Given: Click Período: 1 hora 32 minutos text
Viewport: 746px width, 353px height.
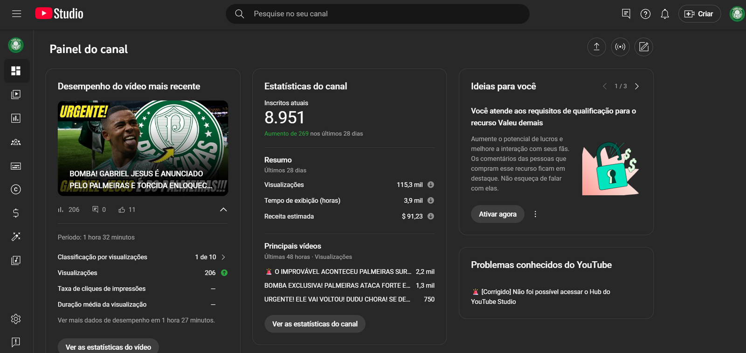Looking at the screenshot, I should click(96, 238).
